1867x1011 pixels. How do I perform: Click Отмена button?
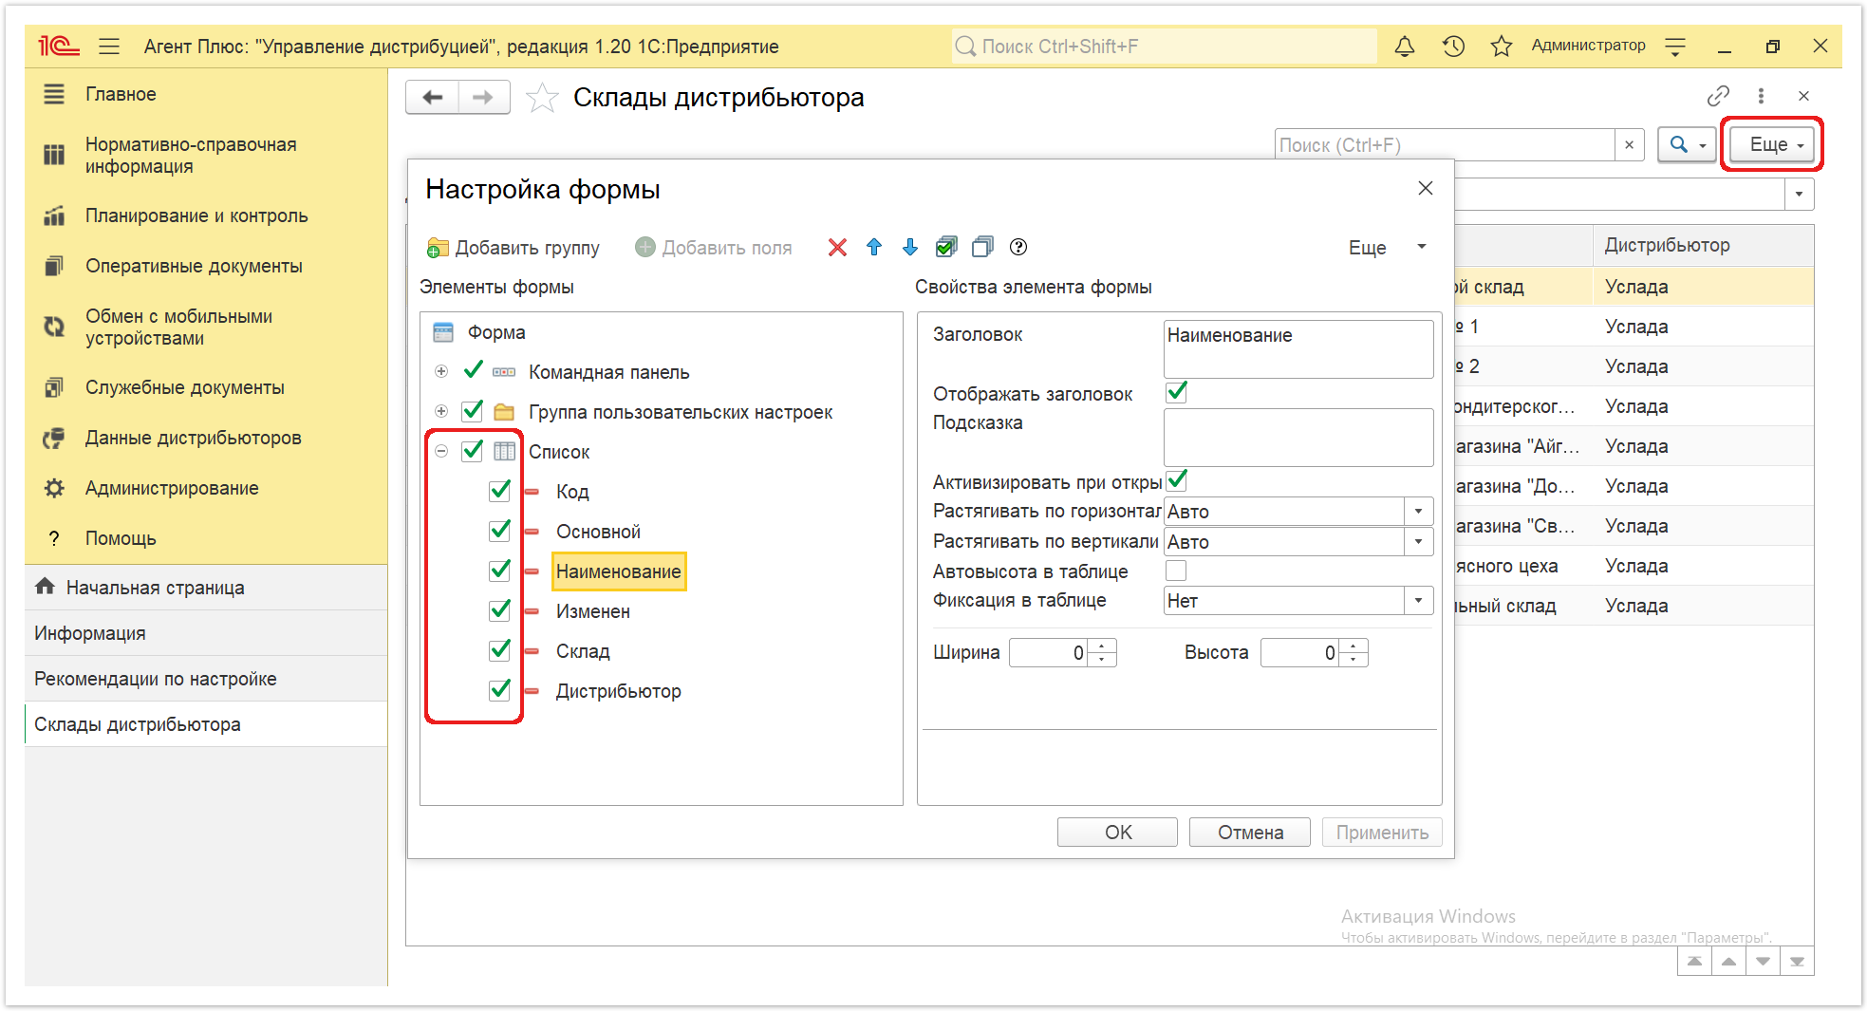pyautogui.click(x=1250, y=833)
